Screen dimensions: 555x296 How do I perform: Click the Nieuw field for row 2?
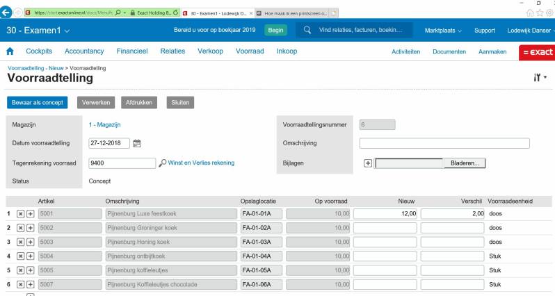point(385,228)
